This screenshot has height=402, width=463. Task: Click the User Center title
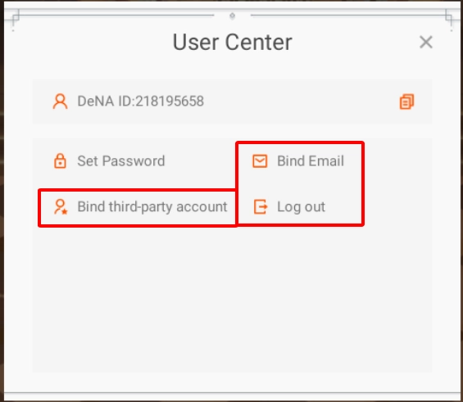pos(233,43)
